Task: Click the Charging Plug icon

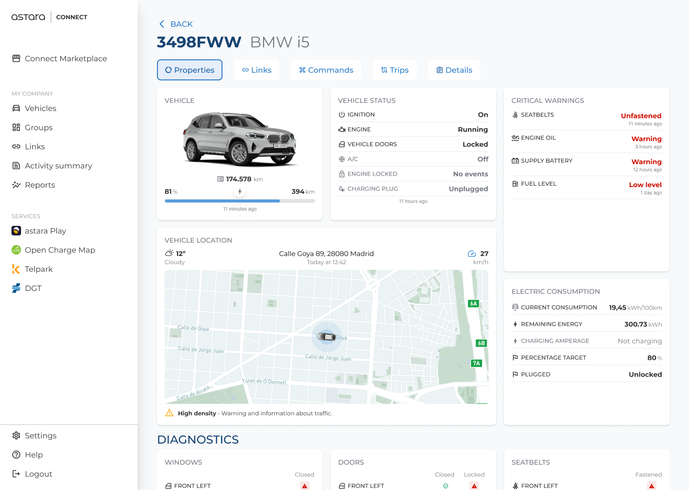Action: coord(342,189)
